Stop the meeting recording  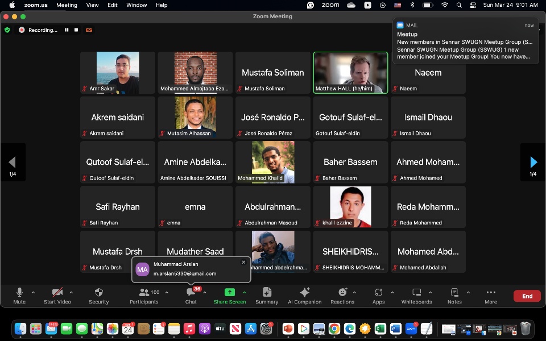pos(76,30)
